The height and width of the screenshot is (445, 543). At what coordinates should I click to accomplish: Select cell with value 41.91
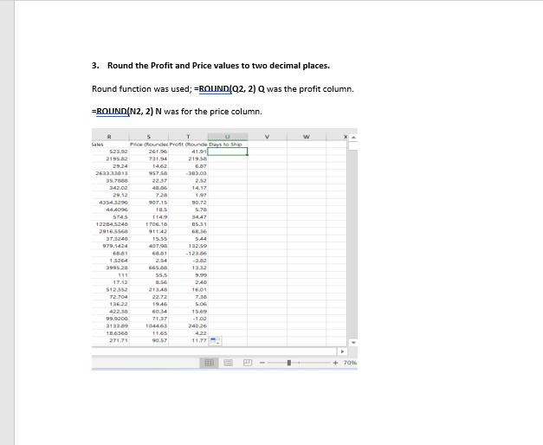pyautogui.click(x=188, y=152)
